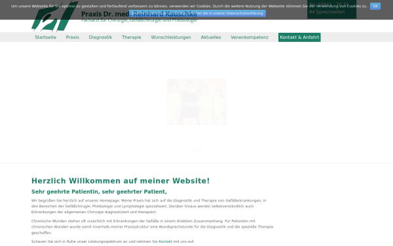Open the Therapie menu item
393x246 pixels.
point(132,37)
